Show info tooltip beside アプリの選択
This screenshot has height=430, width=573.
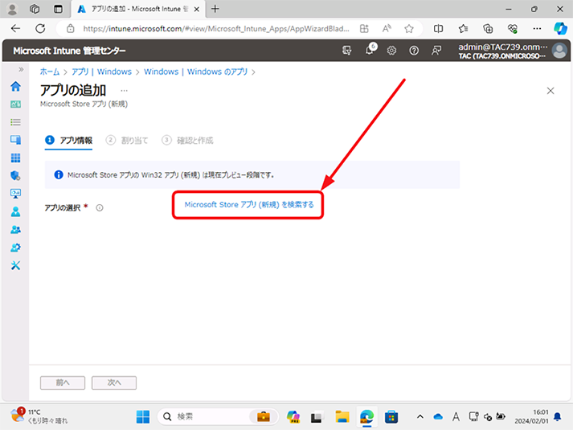(x=100, y=208)
